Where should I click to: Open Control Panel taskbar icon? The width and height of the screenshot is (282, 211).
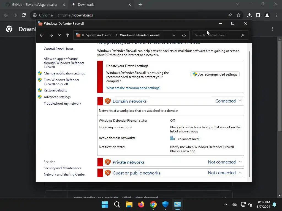coord(178,204)
